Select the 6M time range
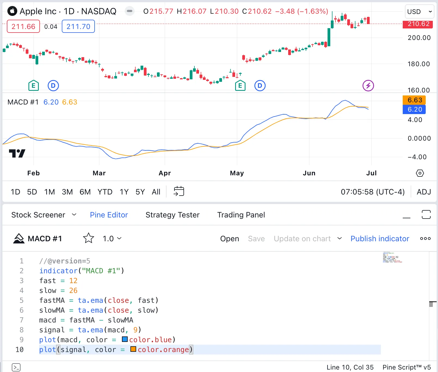The image size is (438, 372). coord(85,192)
